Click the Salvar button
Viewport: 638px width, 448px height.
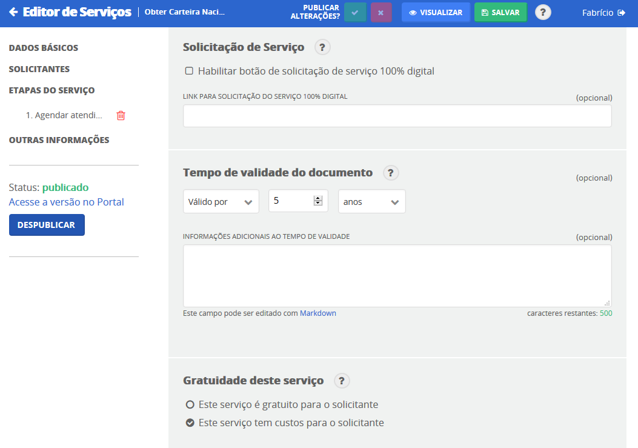coord(500,12)
